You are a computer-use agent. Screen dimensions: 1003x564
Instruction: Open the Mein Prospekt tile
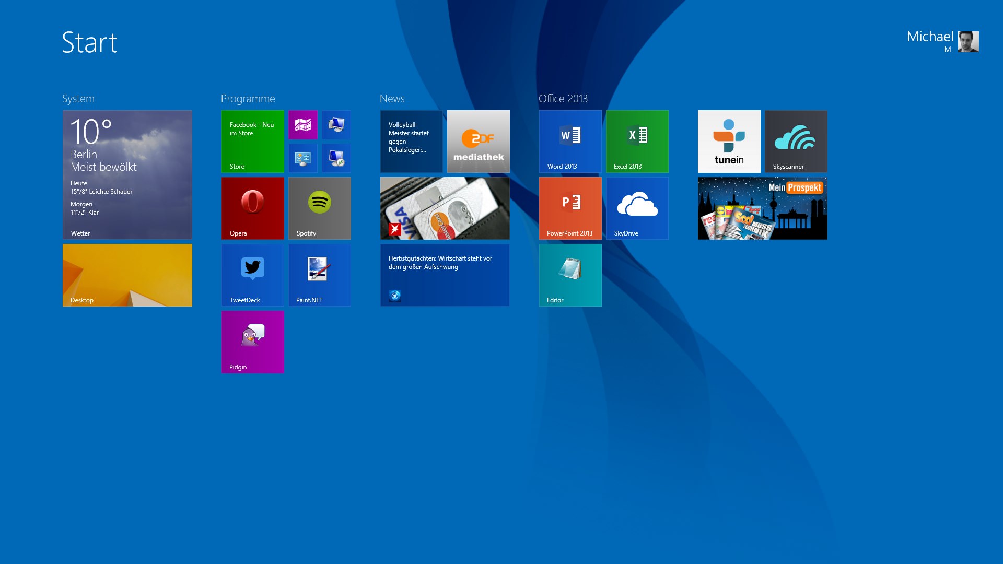[763, 208]
